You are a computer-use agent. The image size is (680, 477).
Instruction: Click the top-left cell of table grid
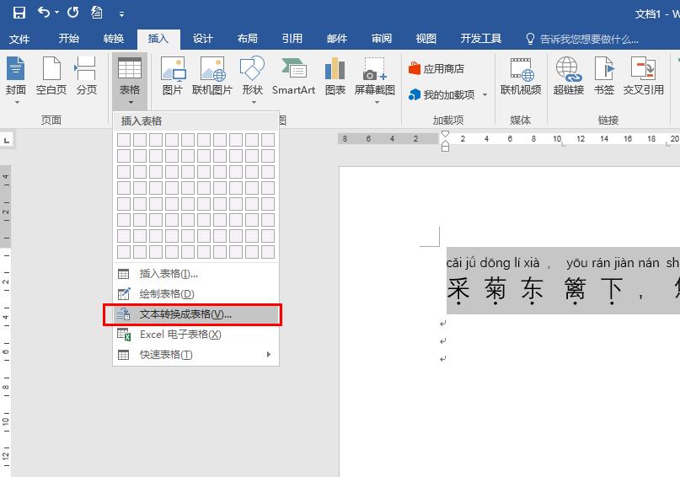pos(124,140)
